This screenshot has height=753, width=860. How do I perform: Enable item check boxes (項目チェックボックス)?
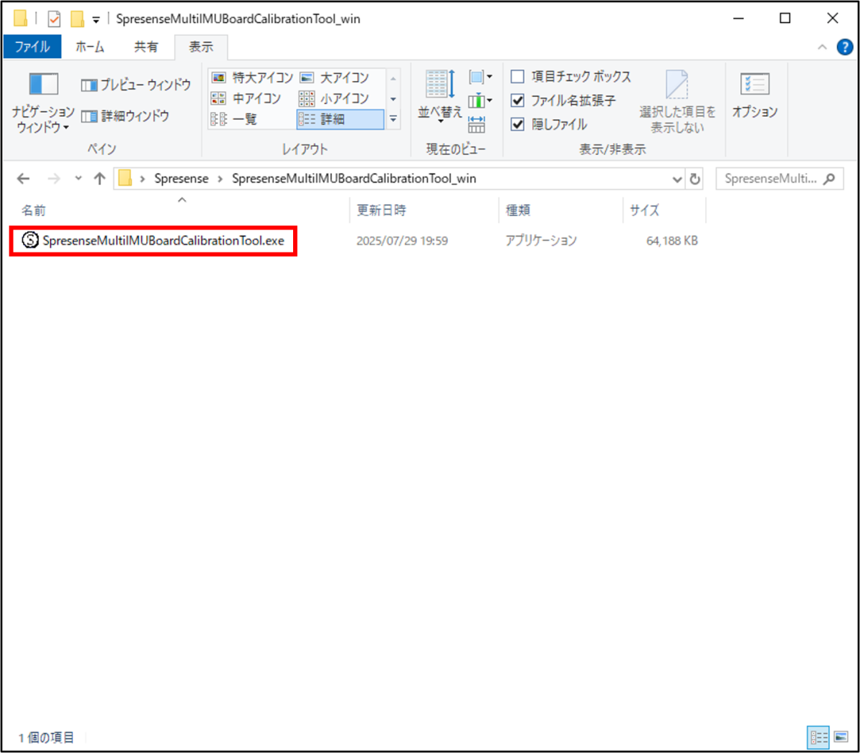[x=571, y=76]
